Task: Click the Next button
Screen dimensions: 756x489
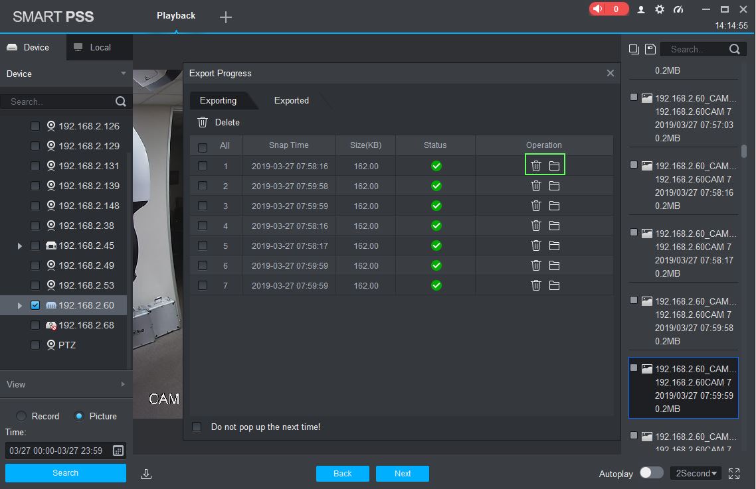Action: (x=403, y=474)
